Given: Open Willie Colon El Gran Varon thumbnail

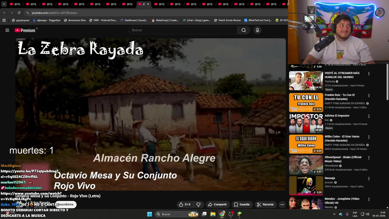Looking at the screenshot, I should pos(306,144).
